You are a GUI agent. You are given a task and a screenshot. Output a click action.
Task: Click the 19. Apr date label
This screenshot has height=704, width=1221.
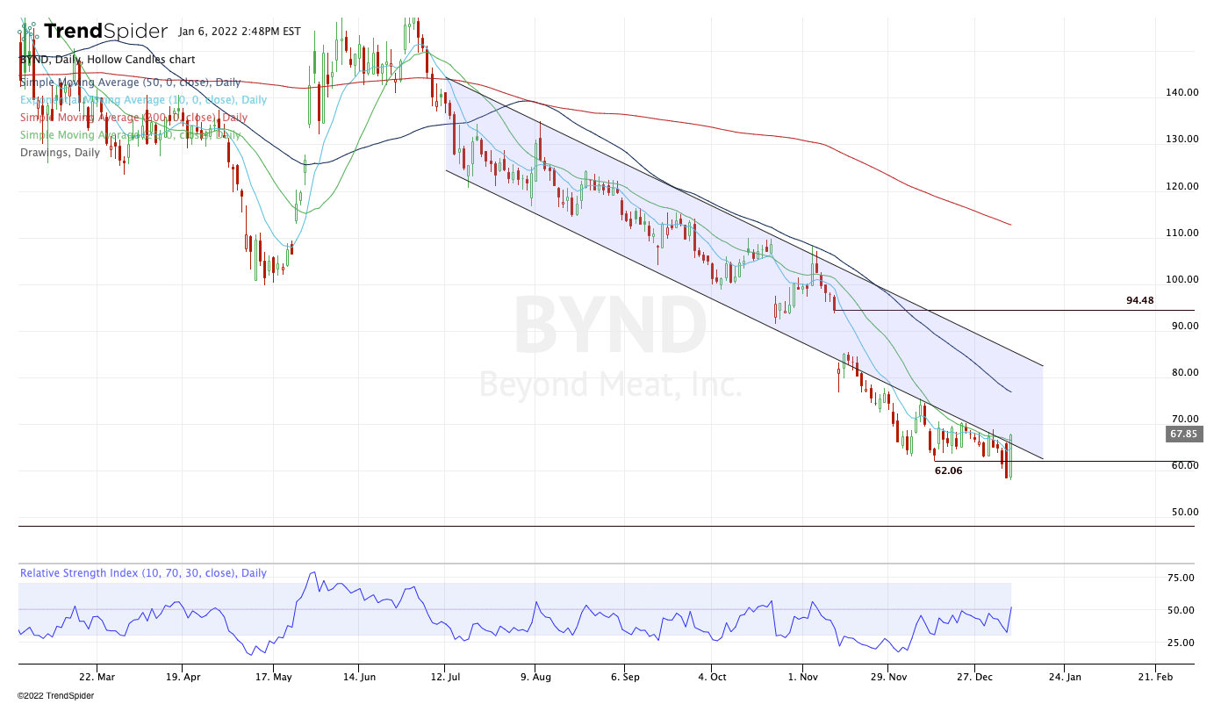click(x=183, y=677)
